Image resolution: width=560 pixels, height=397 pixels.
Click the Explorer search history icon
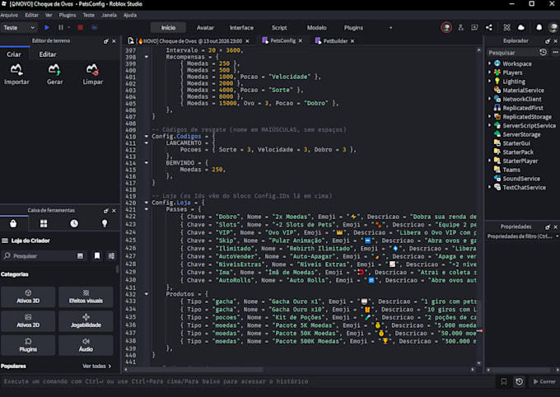(x=543, y=53)
